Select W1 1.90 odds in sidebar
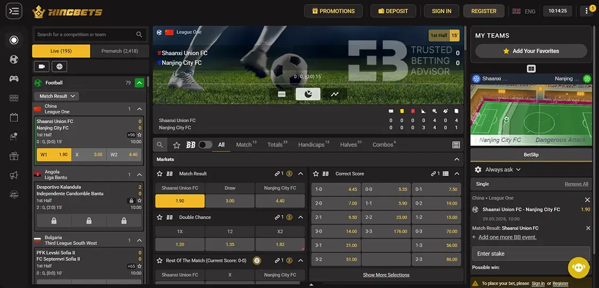 click(54, 155)
